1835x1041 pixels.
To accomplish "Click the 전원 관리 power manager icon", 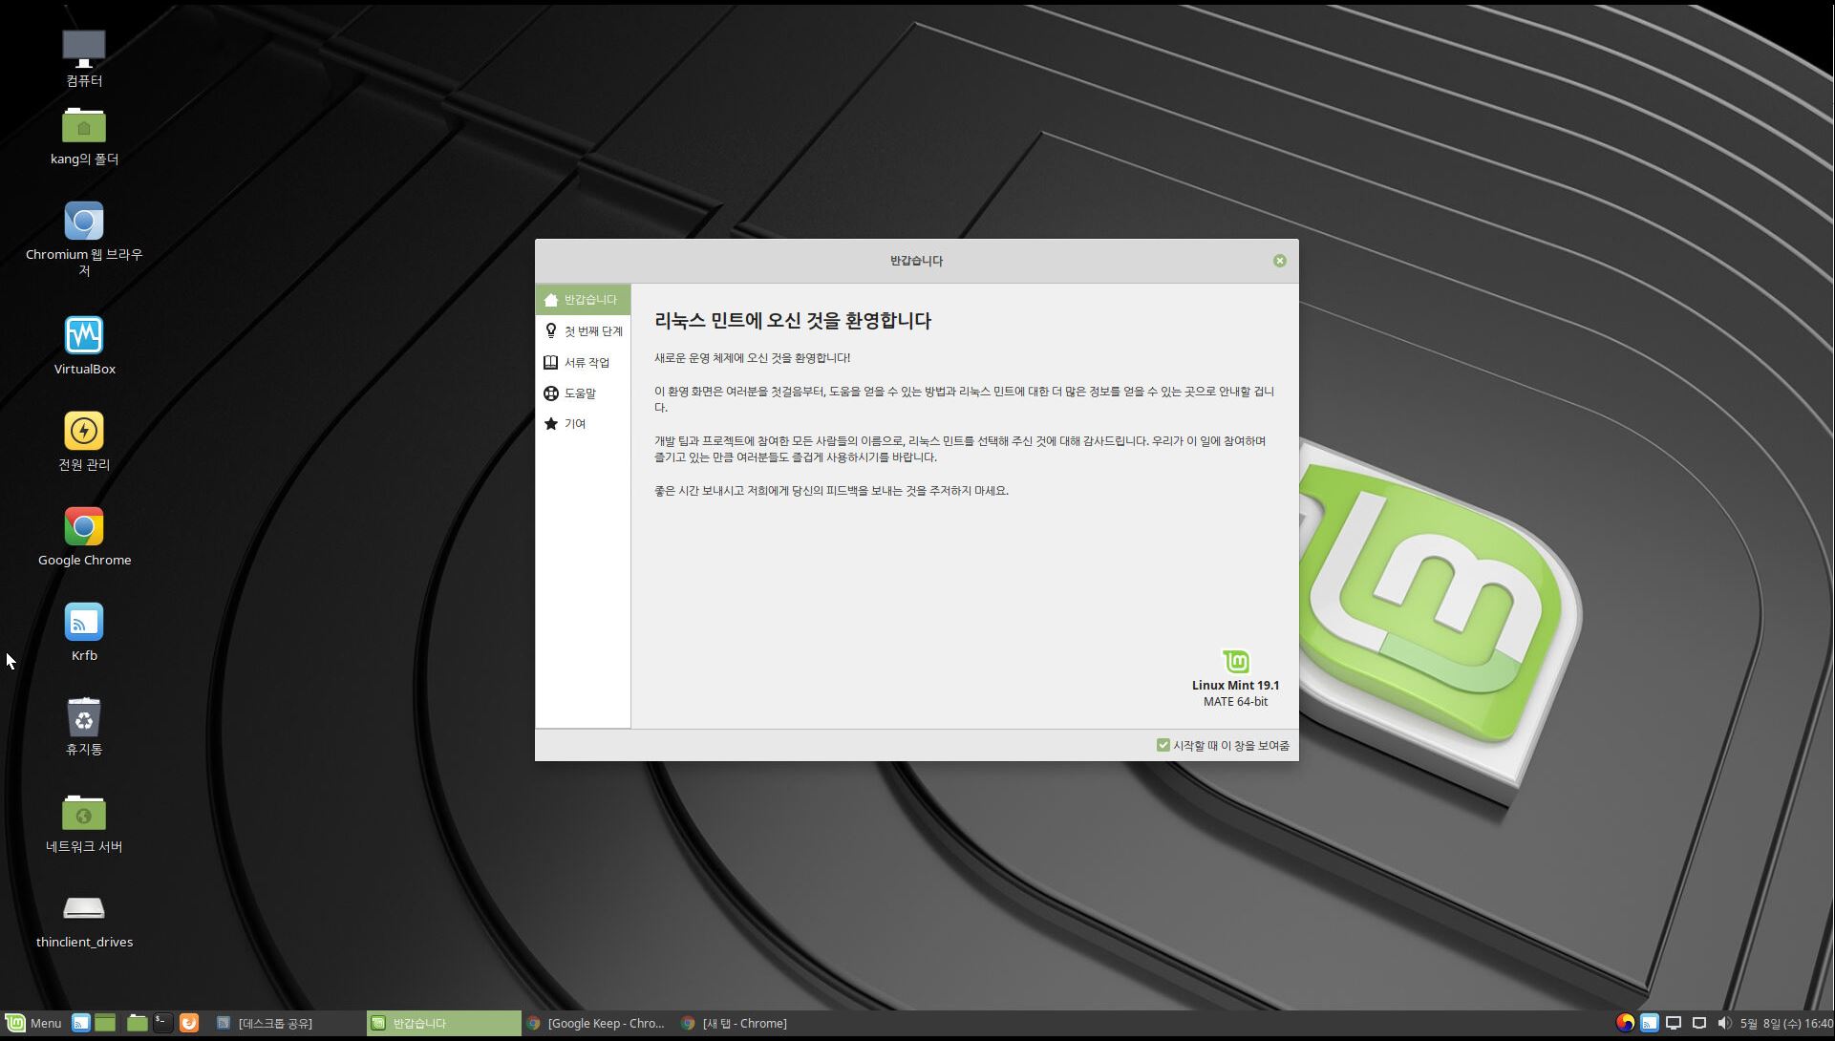I will pos(84,432).
